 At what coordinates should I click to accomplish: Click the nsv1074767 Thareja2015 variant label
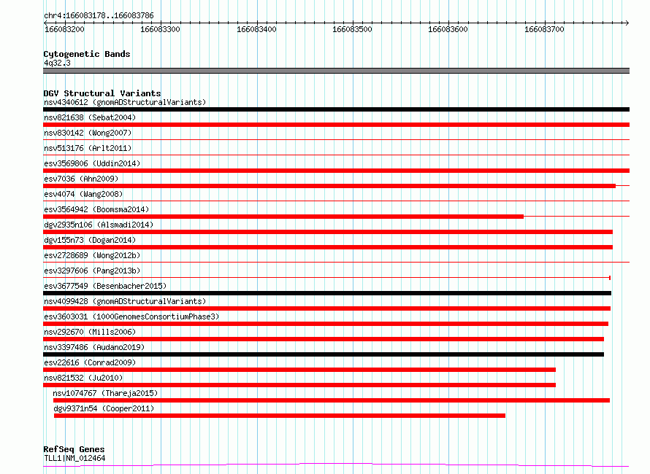[x=105, y=393]
